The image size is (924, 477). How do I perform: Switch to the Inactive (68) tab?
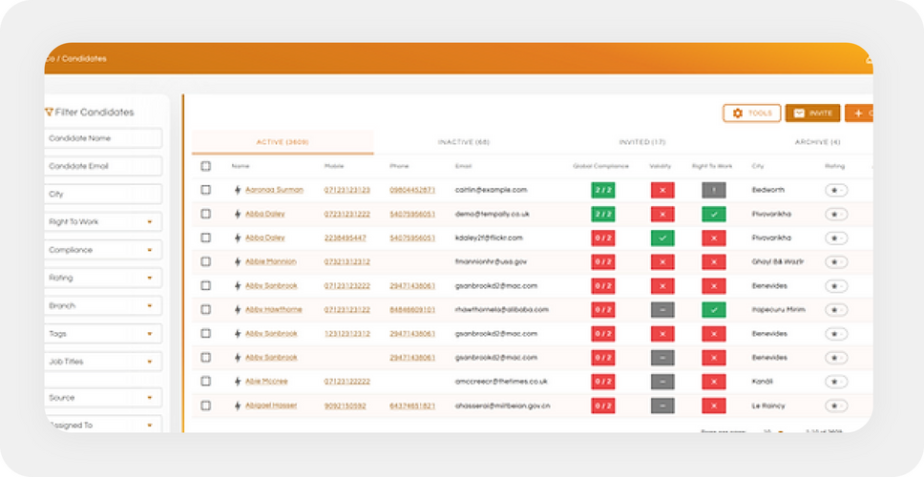point(464,142)
